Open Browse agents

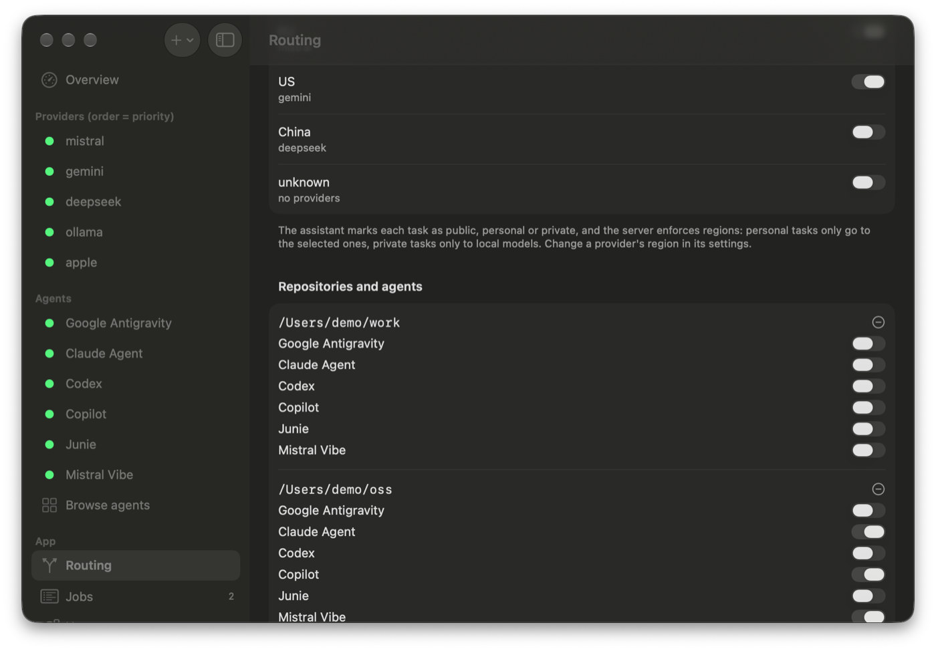pyautogui.click(x=136, y=505)
